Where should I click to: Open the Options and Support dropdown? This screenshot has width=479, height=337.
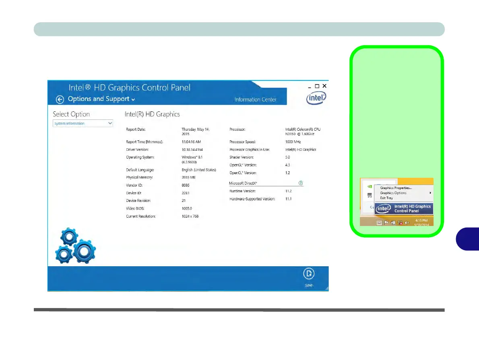coord(101,99)
